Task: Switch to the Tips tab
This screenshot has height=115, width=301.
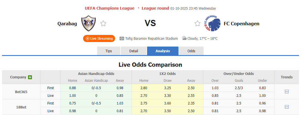Action: [109, 51]
